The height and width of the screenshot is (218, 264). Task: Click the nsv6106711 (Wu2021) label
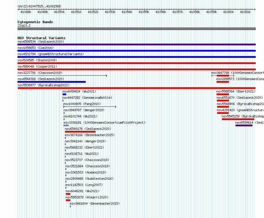click(82, 154)
